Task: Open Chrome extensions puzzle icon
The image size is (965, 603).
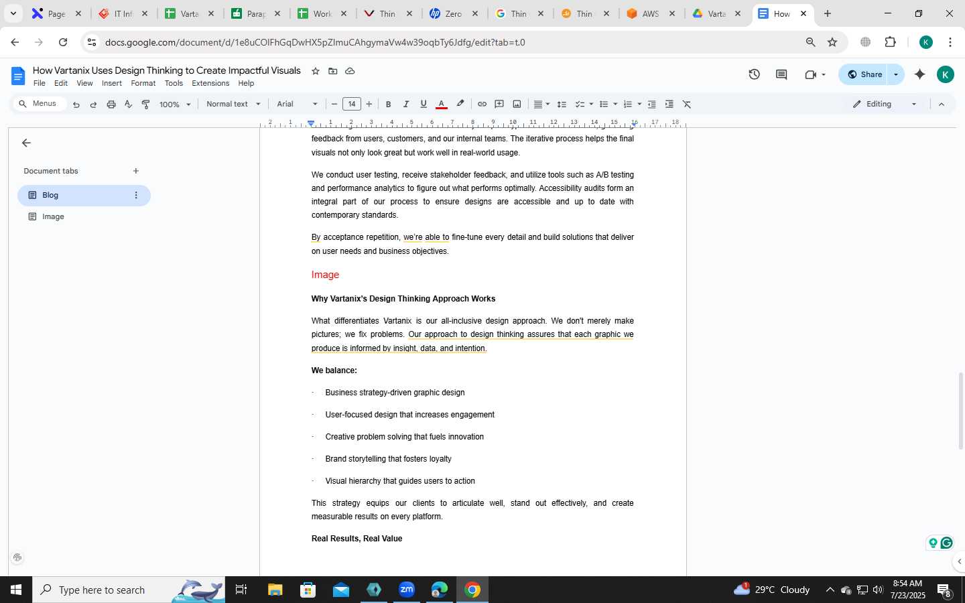Action: click(x=890, y=42)
